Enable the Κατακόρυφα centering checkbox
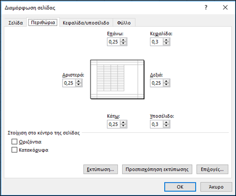This screenshot has width=236, height=196. click(14, 150)
